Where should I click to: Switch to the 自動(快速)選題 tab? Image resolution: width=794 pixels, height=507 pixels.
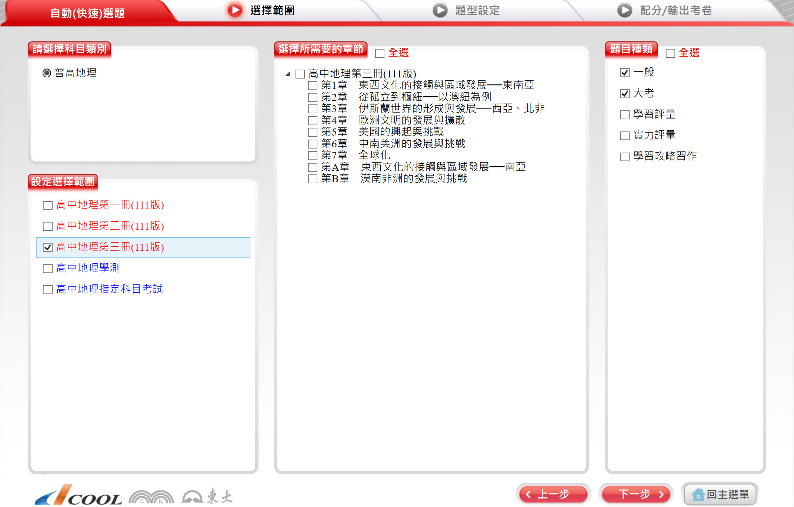(x=88, y=13)
